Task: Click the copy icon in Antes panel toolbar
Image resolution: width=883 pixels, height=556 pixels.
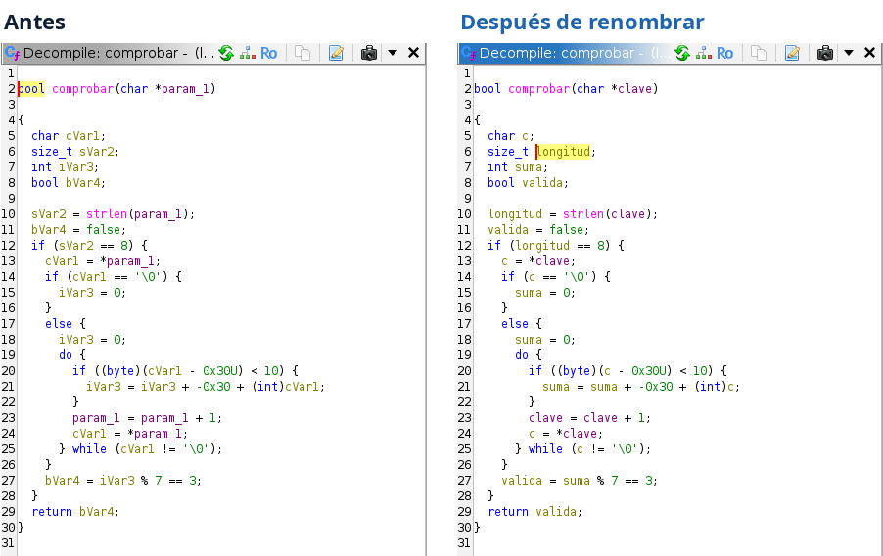Action: pyautogui.click(x=302, y=53)
